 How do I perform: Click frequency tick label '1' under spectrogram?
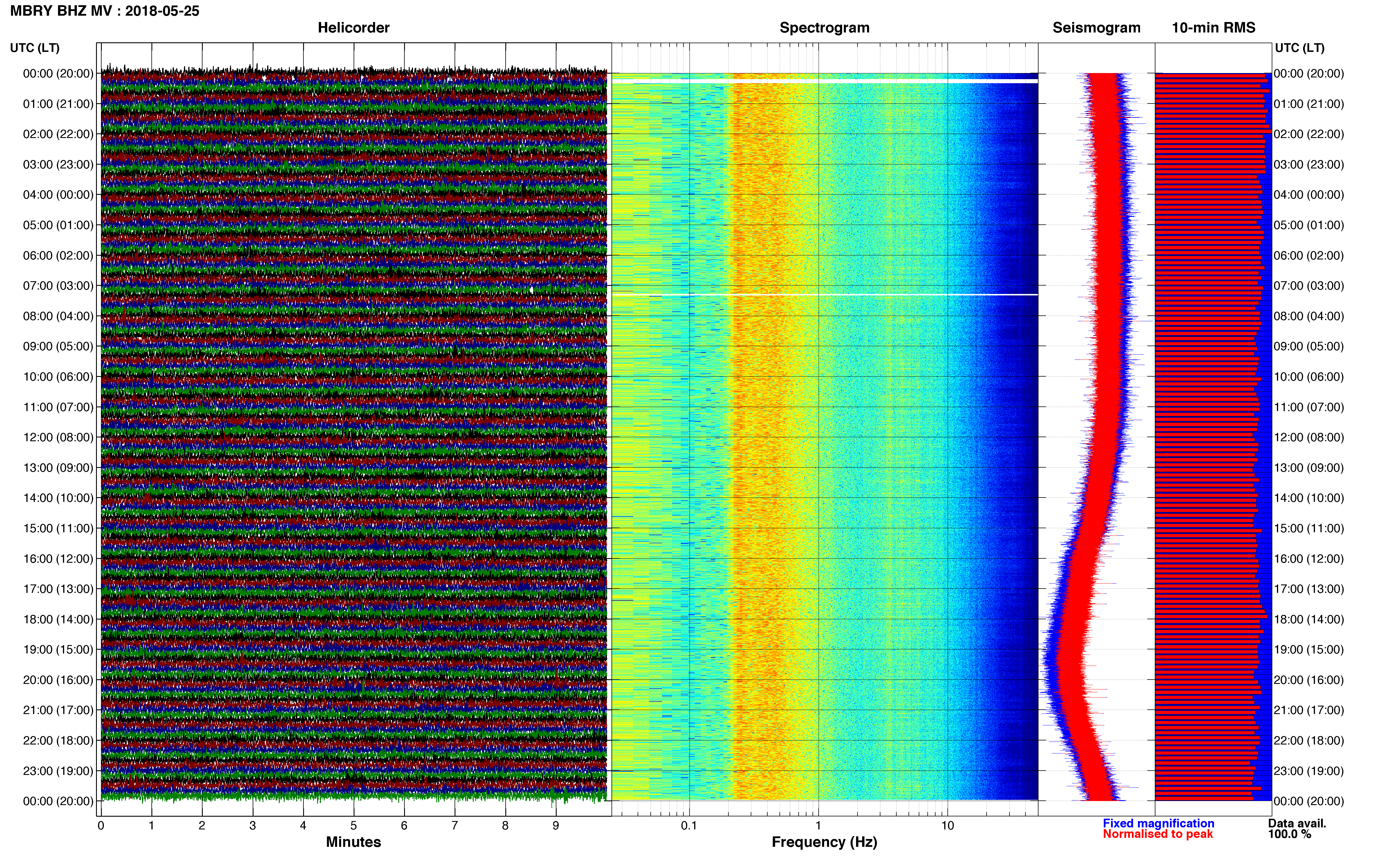pos(819,826)
